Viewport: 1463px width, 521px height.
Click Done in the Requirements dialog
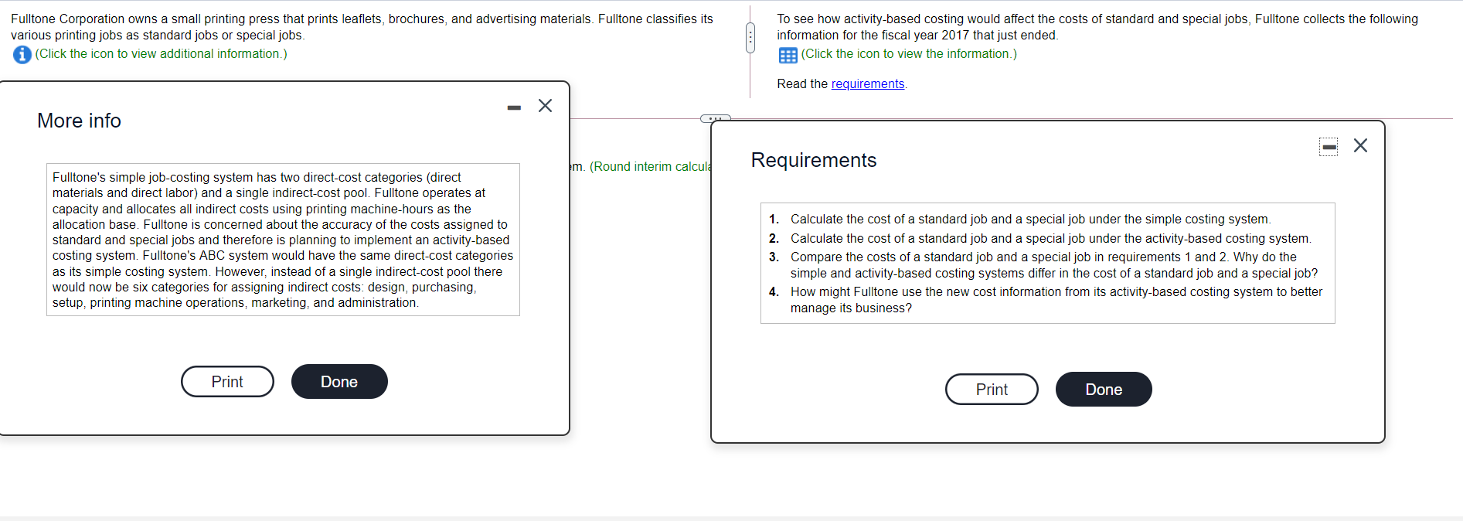point(1104,390)
